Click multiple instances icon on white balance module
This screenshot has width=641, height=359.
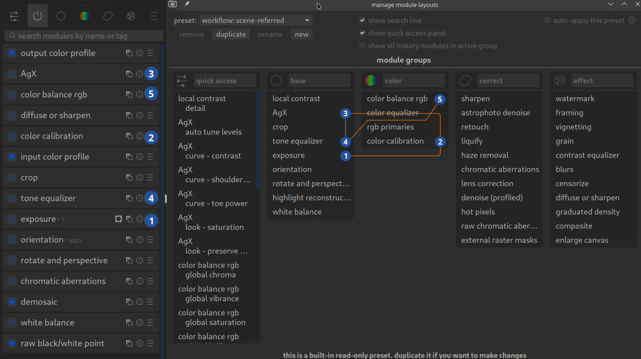coord(129,323)
